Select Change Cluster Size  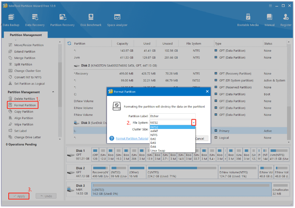coord(25,71)
